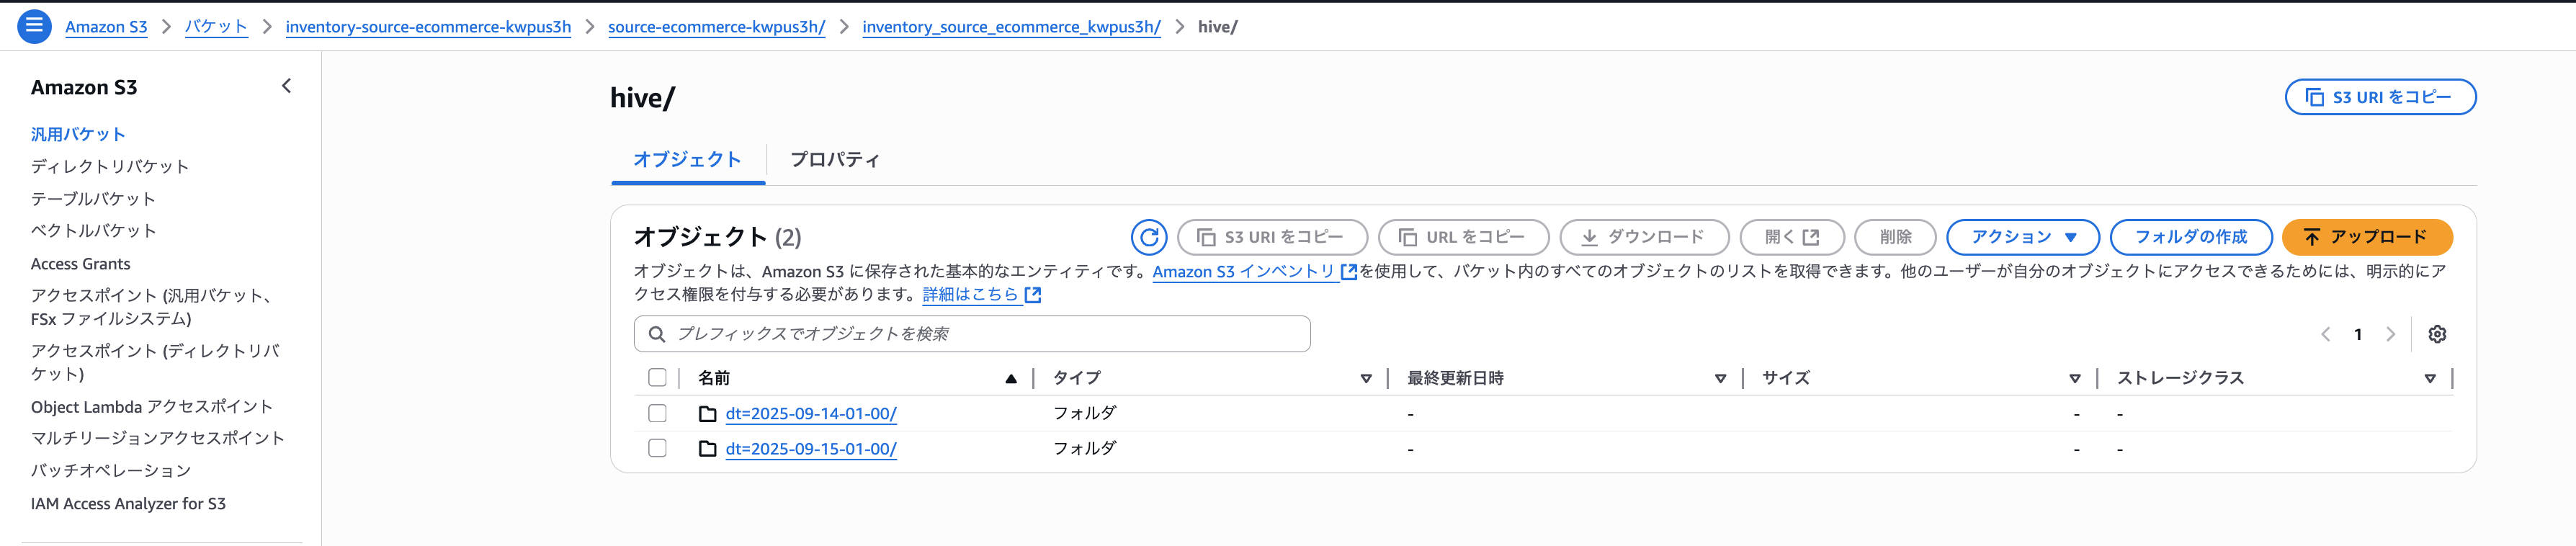The height and width of the screenshot is (546, 2576).
Task: Open the アクション dropdown menu
Action: 2023,237
